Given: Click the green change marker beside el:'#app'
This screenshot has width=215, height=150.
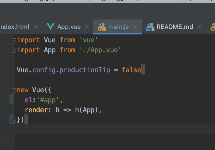Looking at the screenshot, I should (11, 99).
